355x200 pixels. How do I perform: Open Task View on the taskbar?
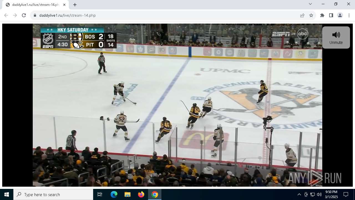pyautogui.click(x=100, y=194)
